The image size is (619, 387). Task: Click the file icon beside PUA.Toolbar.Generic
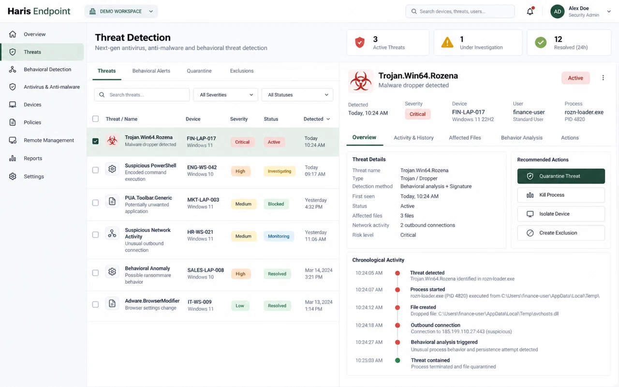(x=112, y=201)
